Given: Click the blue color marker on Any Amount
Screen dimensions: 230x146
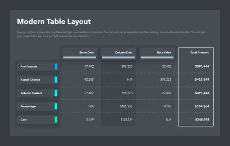Looking at the screenshot, I should pos(56,67).
